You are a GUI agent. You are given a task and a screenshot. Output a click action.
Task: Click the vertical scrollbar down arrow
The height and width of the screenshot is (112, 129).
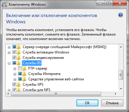coord(121,89)
